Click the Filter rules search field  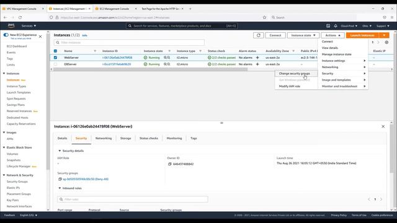pos(133,199)
